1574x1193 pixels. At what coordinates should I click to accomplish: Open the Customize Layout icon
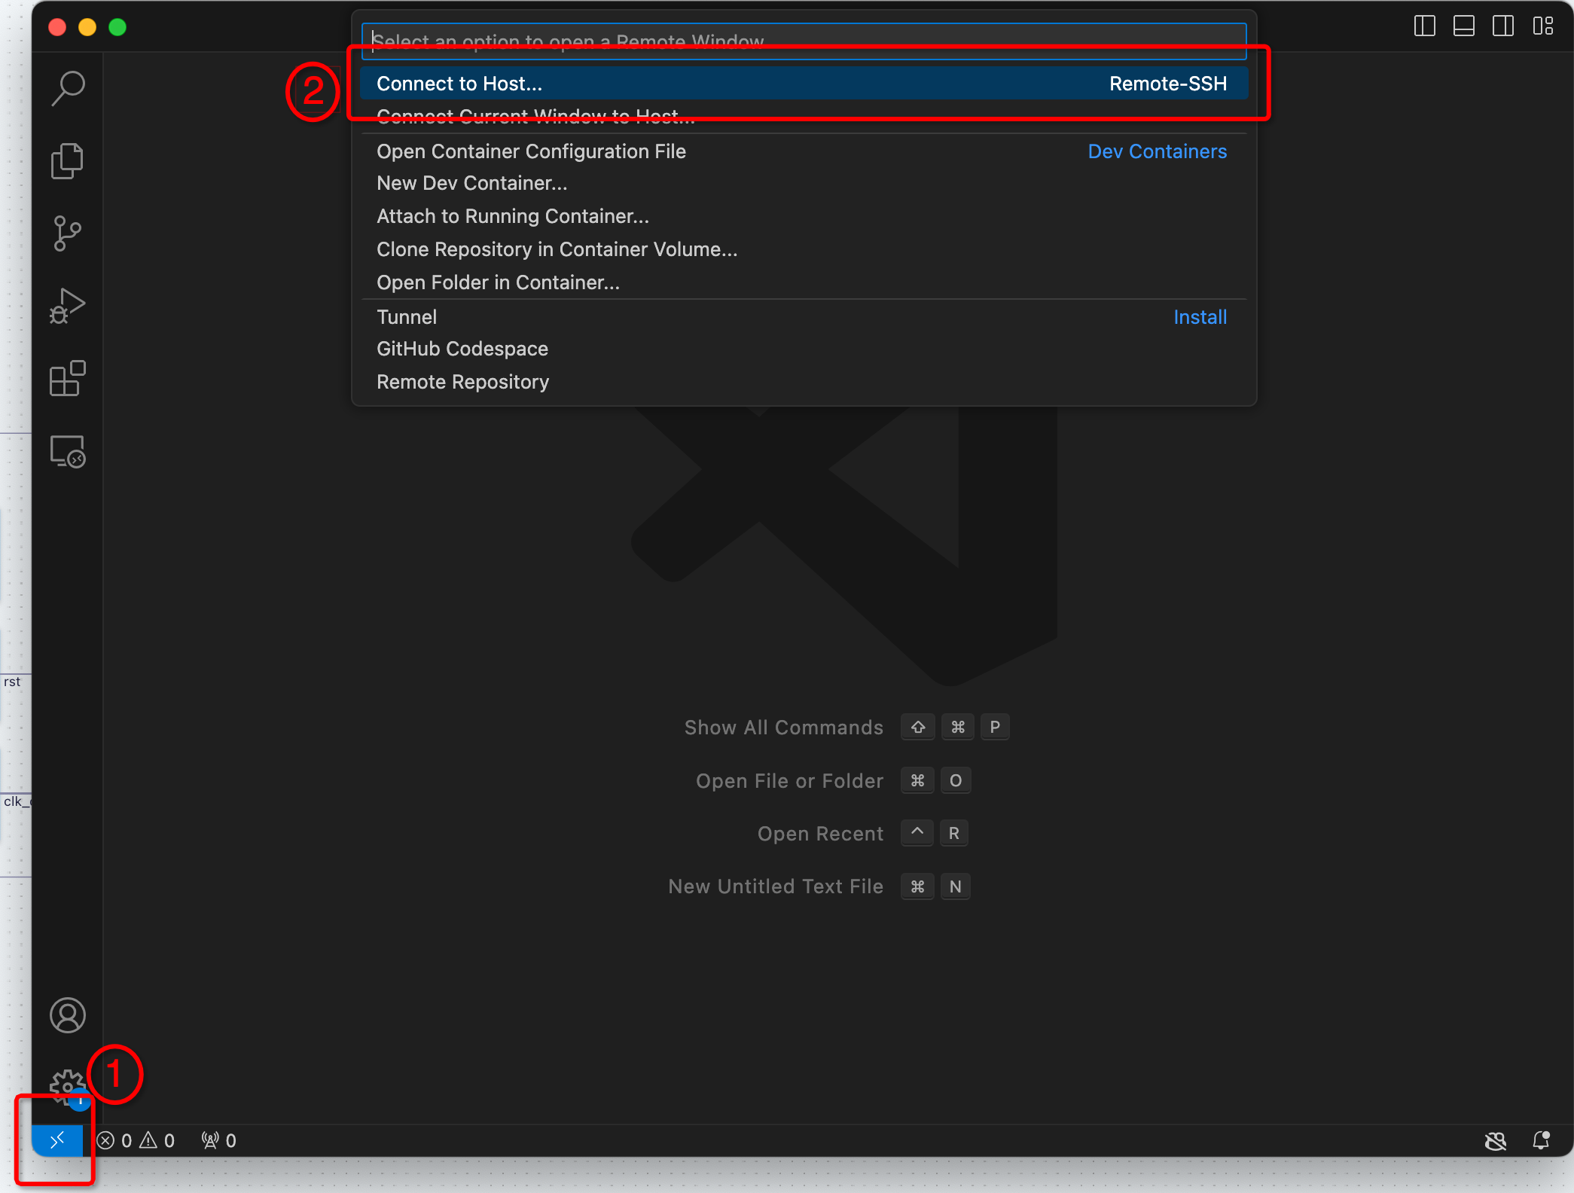[x=1543, y=26]
